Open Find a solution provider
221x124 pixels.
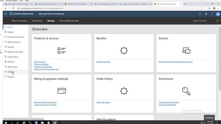pos(69,21)
